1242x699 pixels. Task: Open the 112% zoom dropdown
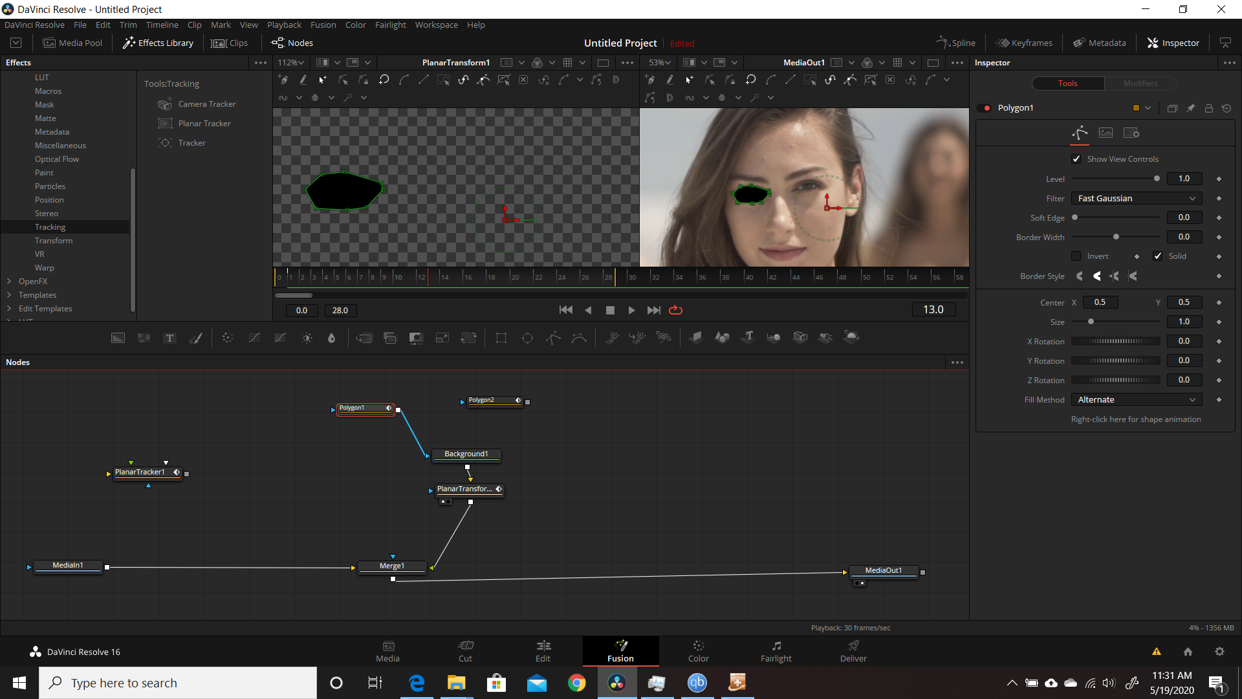(291, 63)
